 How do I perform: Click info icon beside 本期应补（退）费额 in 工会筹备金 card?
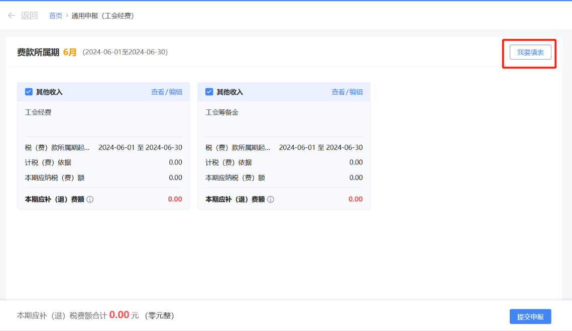271,200
